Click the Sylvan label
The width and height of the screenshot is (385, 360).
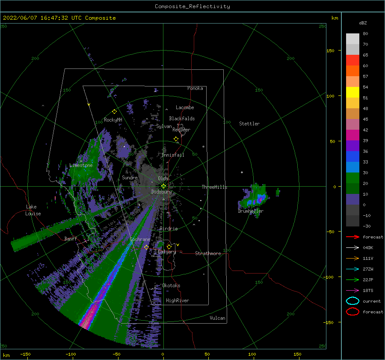pos(164,126)
